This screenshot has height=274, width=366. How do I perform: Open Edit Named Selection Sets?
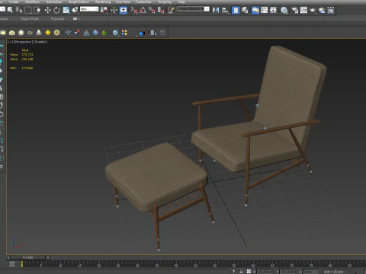[x=171, y=10]
